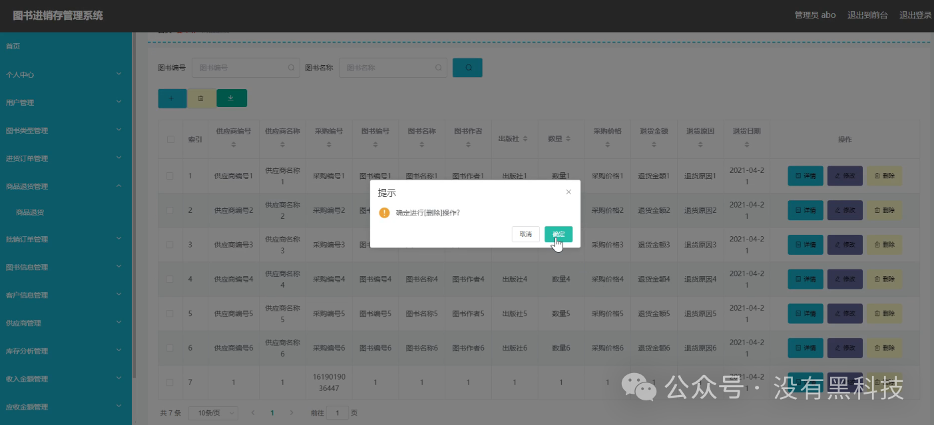Click the search magnifier button

[467, 68]
